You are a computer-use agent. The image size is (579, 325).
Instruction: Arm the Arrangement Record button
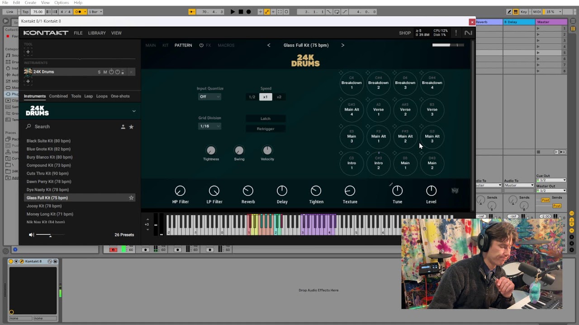(x=248, y=12)
